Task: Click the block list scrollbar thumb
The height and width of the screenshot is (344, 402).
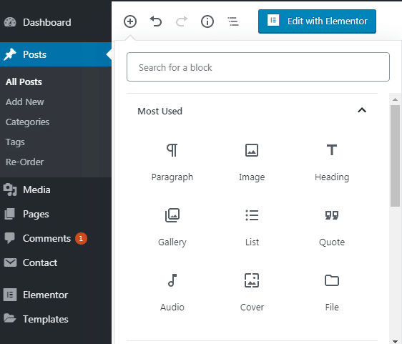Action: pos(395,156)
